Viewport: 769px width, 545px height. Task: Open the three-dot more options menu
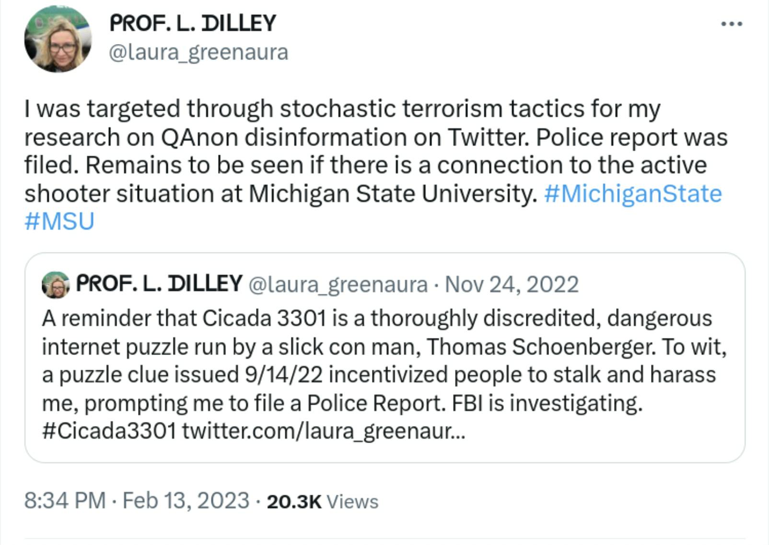coord(732,23)
